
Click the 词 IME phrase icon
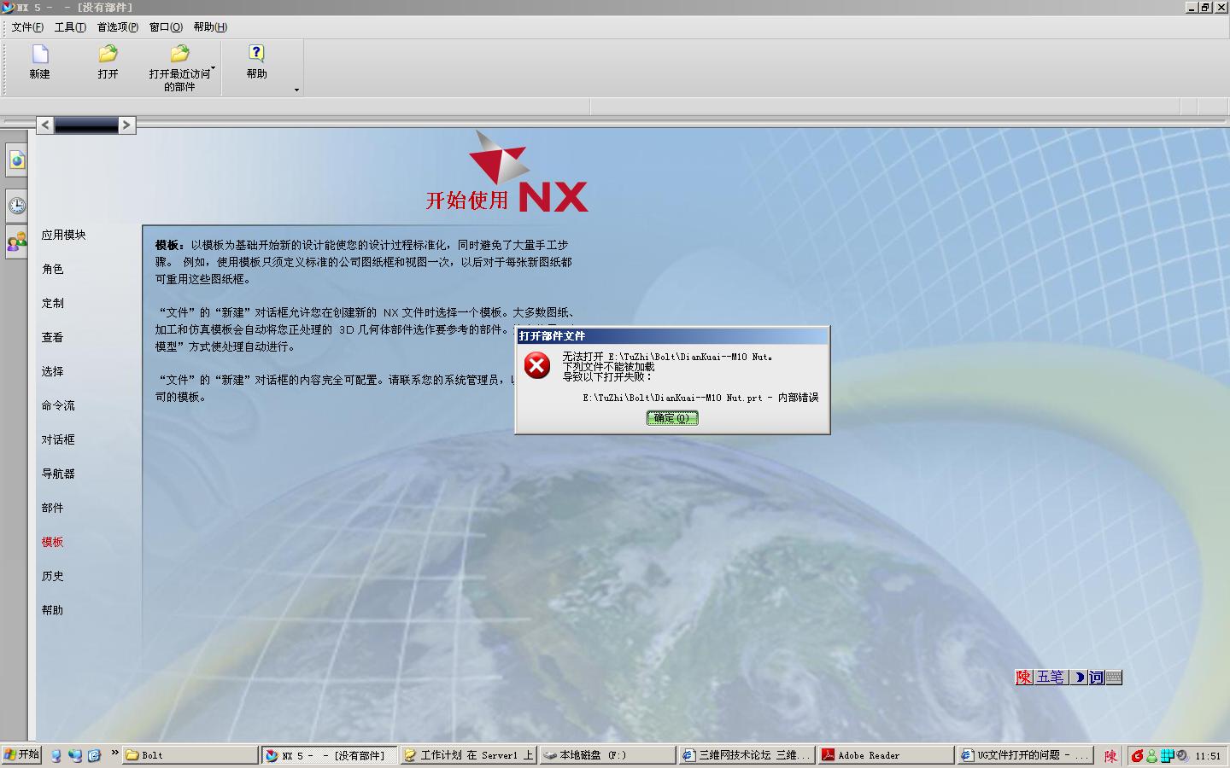(1096, 677)
